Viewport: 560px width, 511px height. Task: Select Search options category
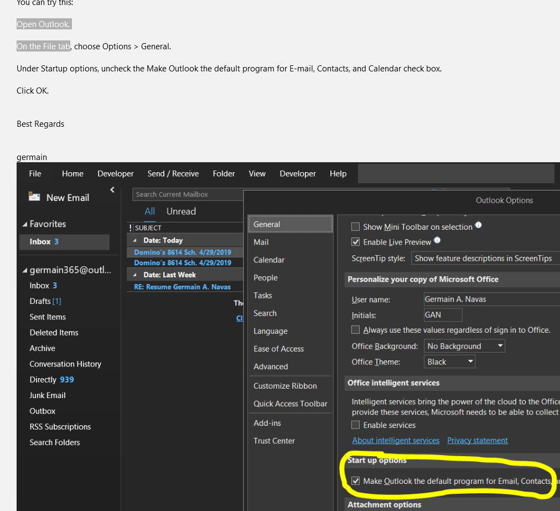tap(291, 313)
